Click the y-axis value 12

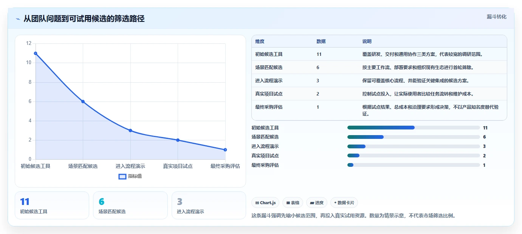(x=29, y=43)
